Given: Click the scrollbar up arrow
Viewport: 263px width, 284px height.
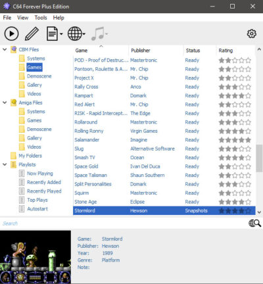Looking at the screenshot, I should 259,49.
